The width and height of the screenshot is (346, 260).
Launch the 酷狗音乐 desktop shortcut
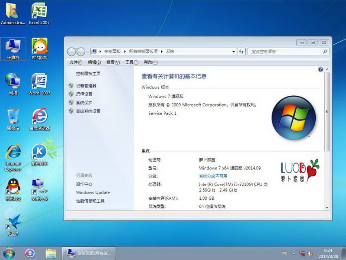tap(40, 155)
